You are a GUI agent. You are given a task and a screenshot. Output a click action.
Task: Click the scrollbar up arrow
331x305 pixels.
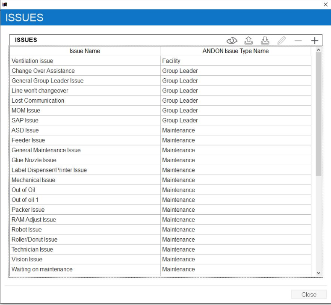click(318, 50)
